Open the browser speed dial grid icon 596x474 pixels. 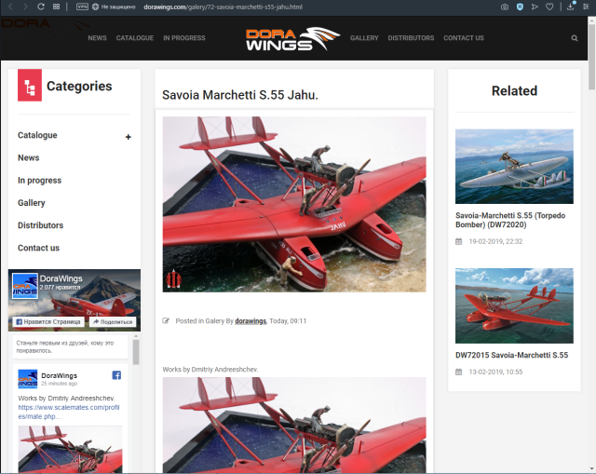pos(57,7)
